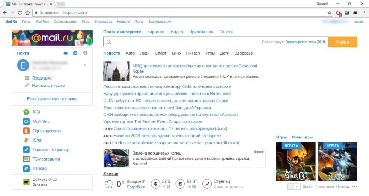369x196 pixels.
Task: Open Знакомства in top navigation
Action: tap(103, 21)
